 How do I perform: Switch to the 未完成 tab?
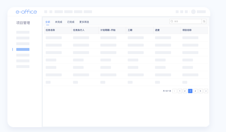[x=58, y=22]
